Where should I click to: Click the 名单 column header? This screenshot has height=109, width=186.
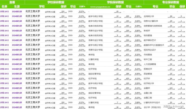5,6
